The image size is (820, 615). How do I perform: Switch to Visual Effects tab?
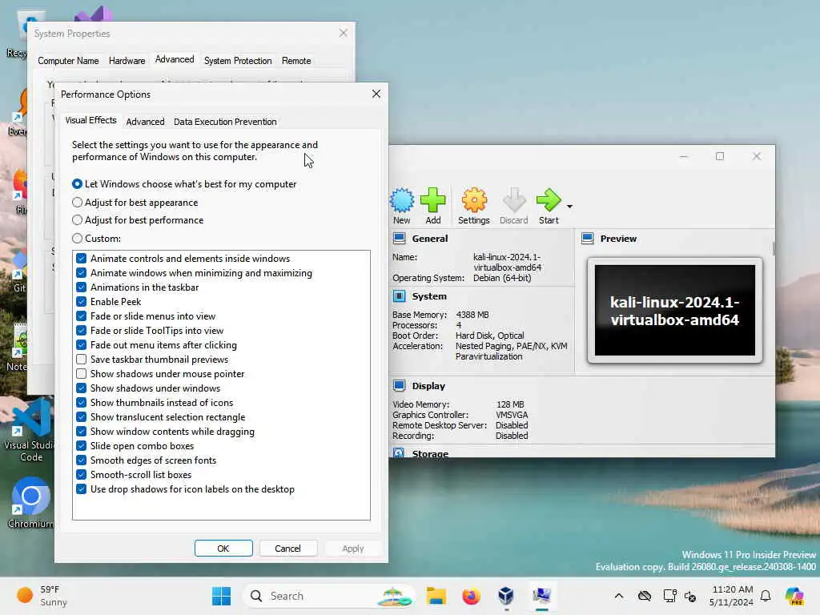pos(91,120)
